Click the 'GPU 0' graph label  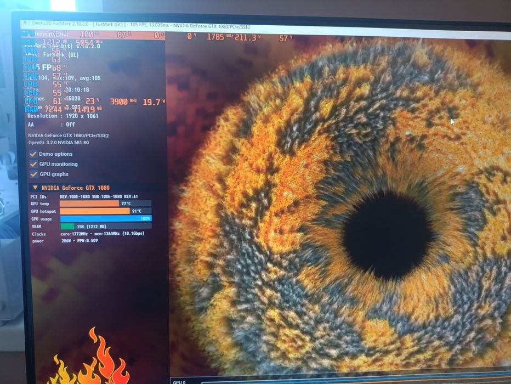coord(179,382)
